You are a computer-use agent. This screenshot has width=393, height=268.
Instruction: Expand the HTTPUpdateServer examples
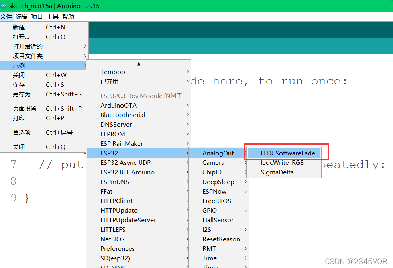click(x=139, y=220)
